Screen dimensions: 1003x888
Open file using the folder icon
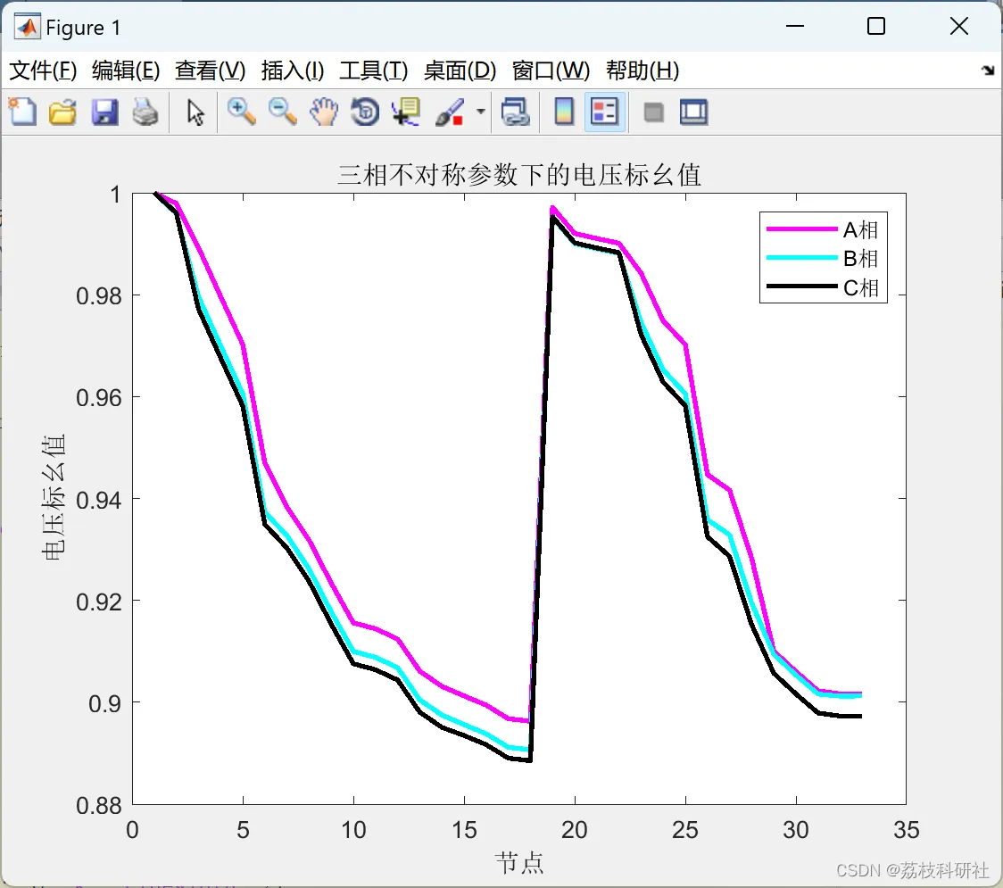tap(62, 112)
